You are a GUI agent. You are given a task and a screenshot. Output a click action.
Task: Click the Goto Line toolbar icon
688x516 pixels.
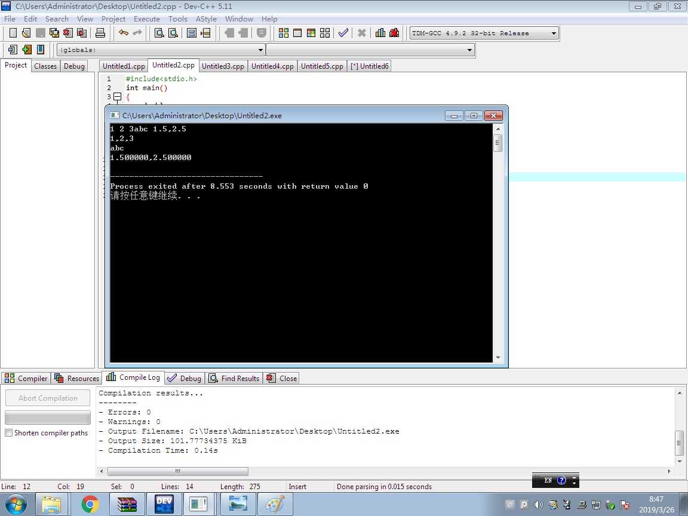pos(205,33)
